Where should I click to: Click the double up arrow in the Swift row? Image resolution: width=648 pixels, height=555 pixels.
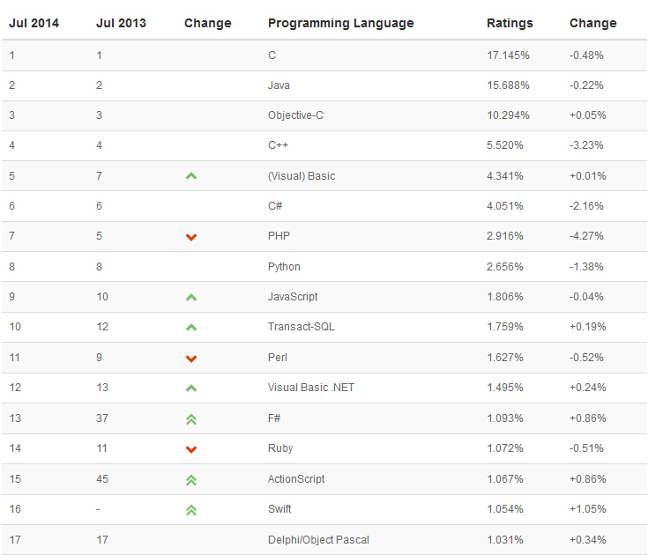coord(191,510)
